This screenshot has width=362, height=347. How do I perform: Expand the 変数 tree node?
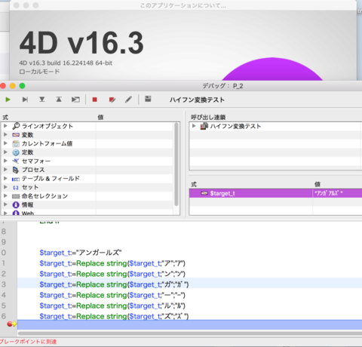5,134
